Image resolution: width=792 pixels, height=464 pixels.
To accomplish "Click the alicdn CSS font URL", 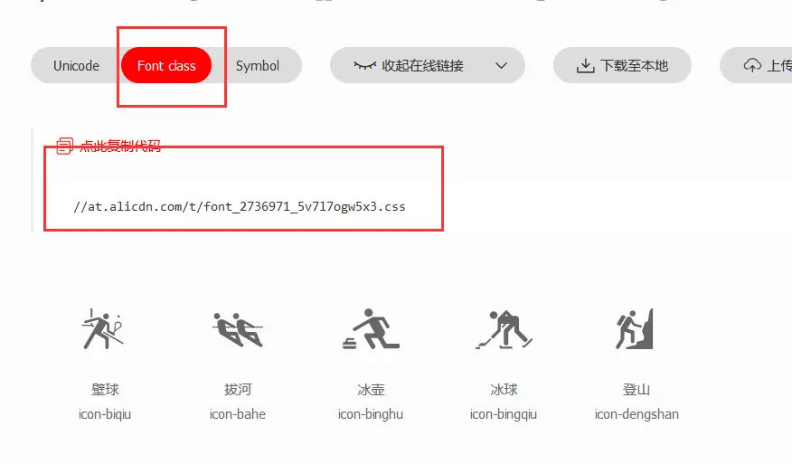I will click(x=240, y=207).
